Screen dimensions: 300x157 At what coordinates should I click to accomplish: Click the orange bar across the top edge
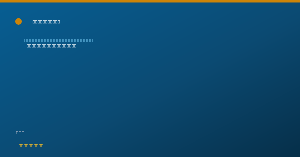point(150,1)
